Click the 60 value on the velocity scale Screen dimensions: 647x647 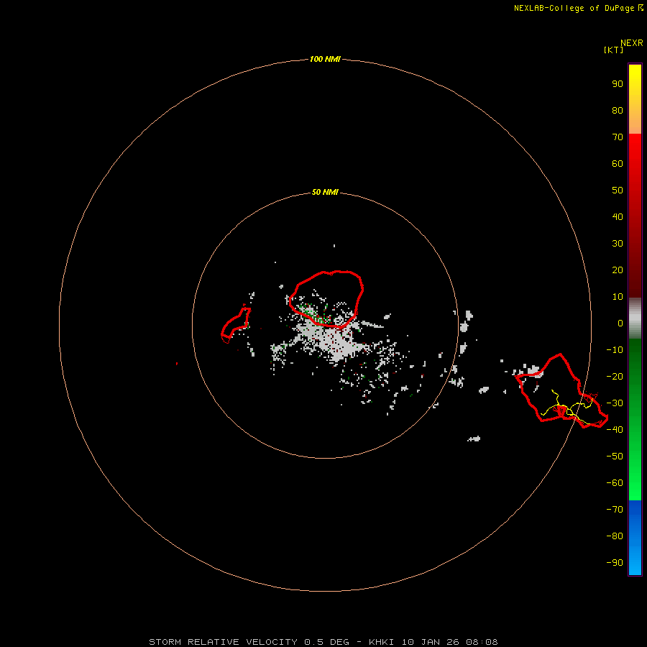pos(618,163)
